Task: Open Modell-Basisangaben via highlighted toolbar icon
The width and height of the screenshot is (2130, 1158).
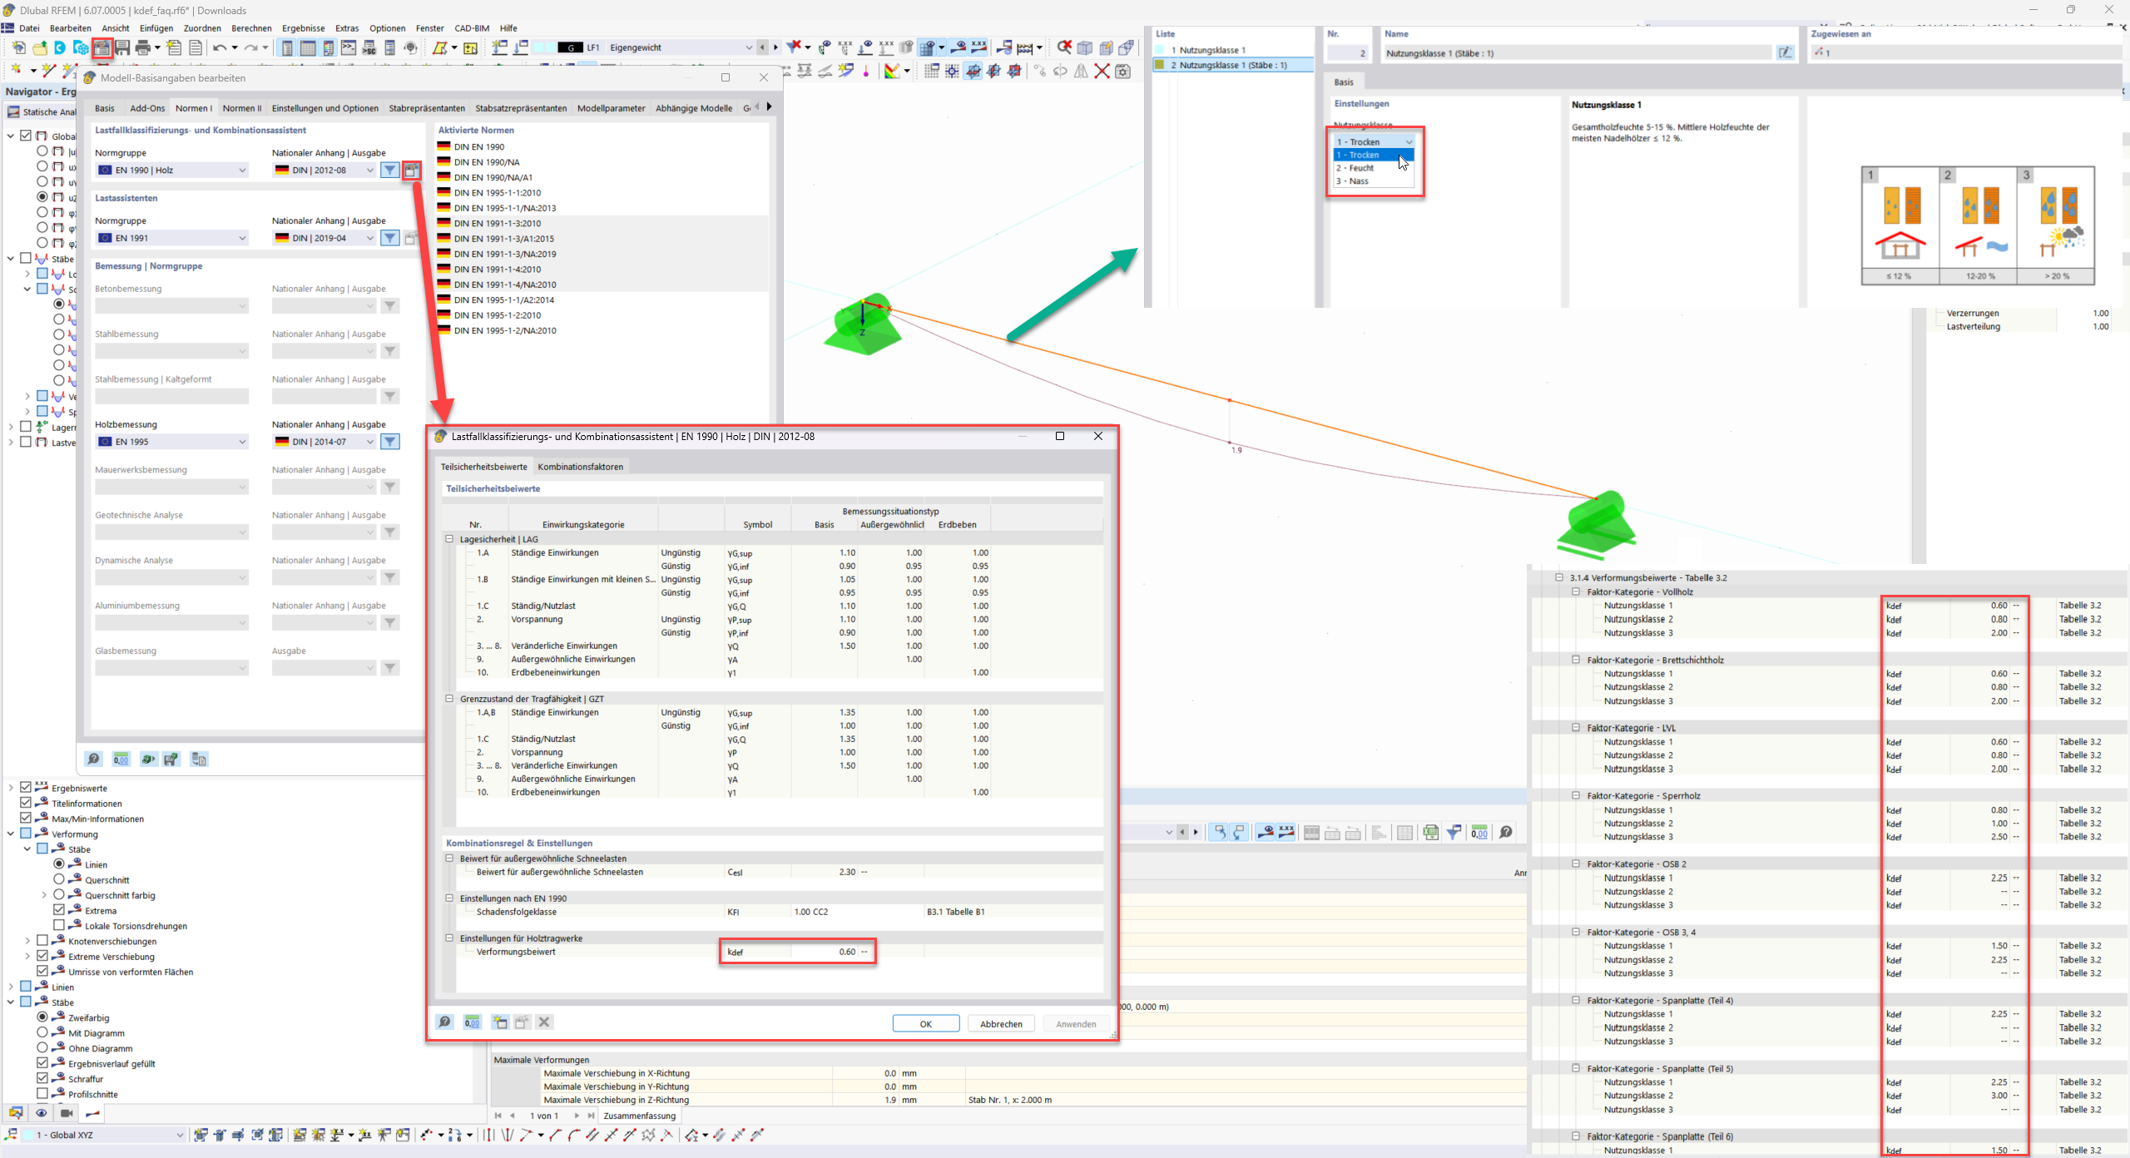Action: [x=102, y=47]
